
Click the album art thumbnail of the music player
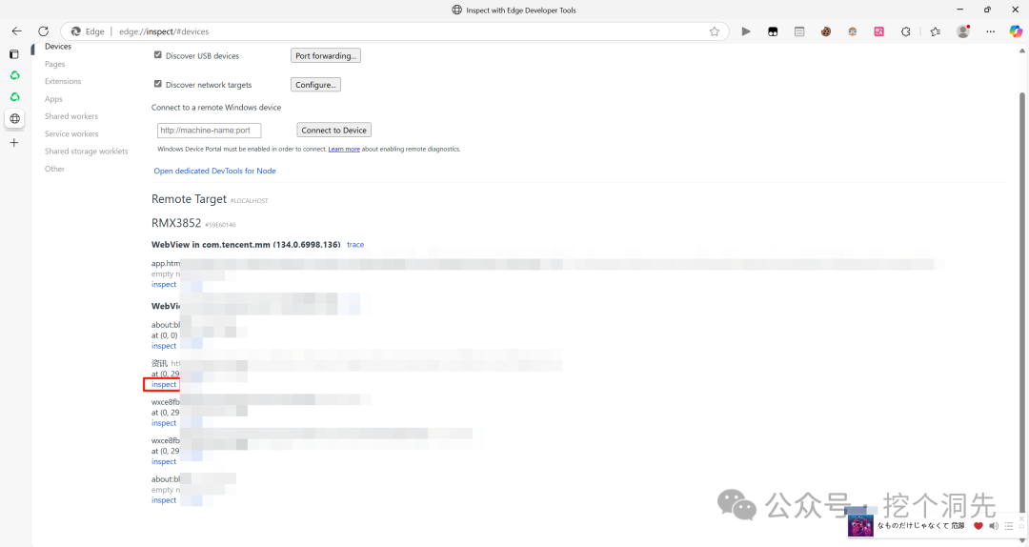point(860,525)
